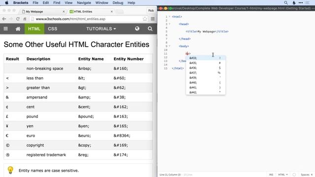Click the lightbulb tip icon

point(10,170)
